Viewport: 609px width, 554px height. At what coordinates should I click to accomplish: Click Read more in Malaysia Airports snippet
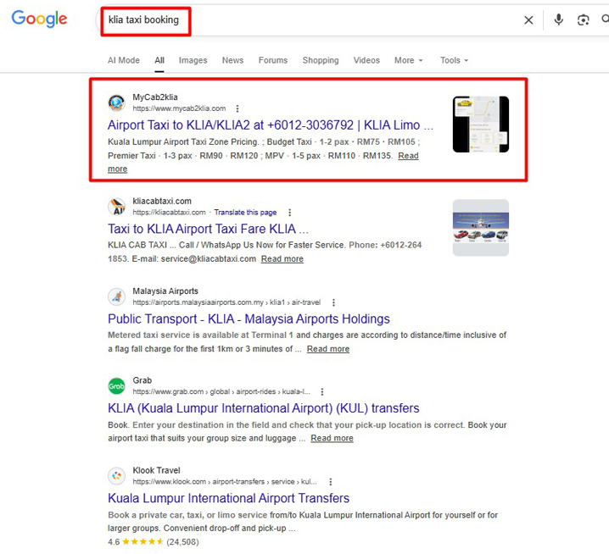327,349
